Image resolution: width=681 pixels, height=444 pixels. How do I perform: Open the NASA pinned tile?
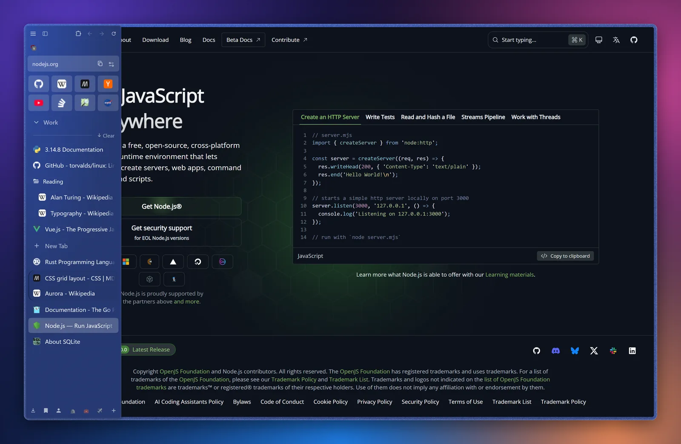108,103
